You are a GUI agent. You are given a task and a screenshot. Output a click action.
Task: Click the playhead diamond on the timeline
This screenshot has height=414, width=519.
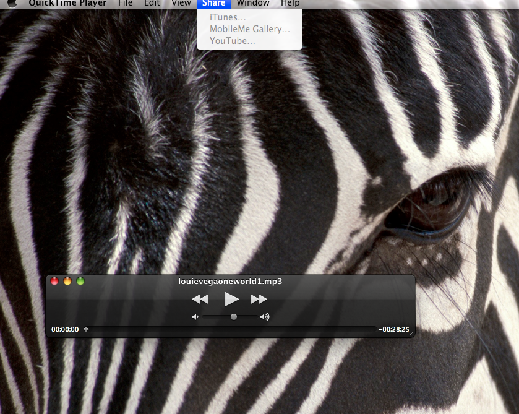click(86, 329)
